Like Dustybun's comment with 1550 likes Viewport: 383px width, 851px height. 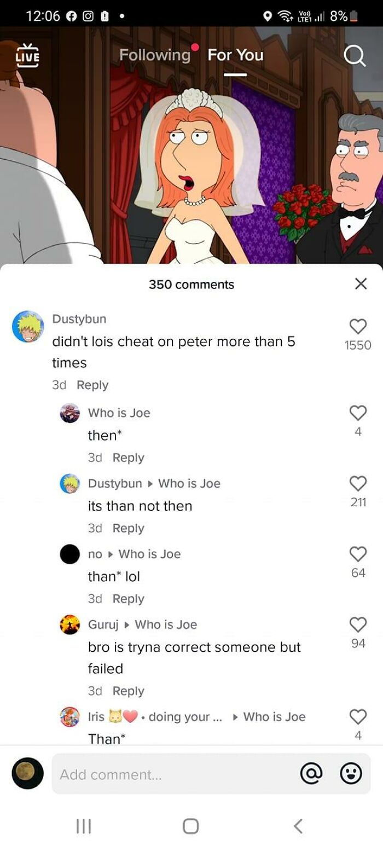coord(358,327)
